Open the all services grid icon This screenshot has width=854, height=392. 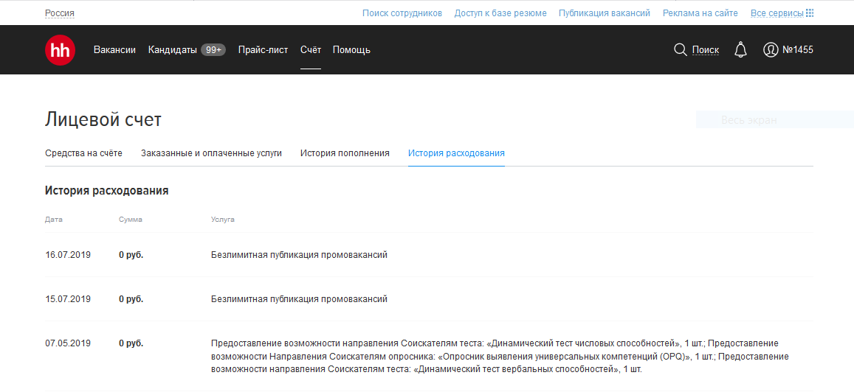[x=809, y=13]
